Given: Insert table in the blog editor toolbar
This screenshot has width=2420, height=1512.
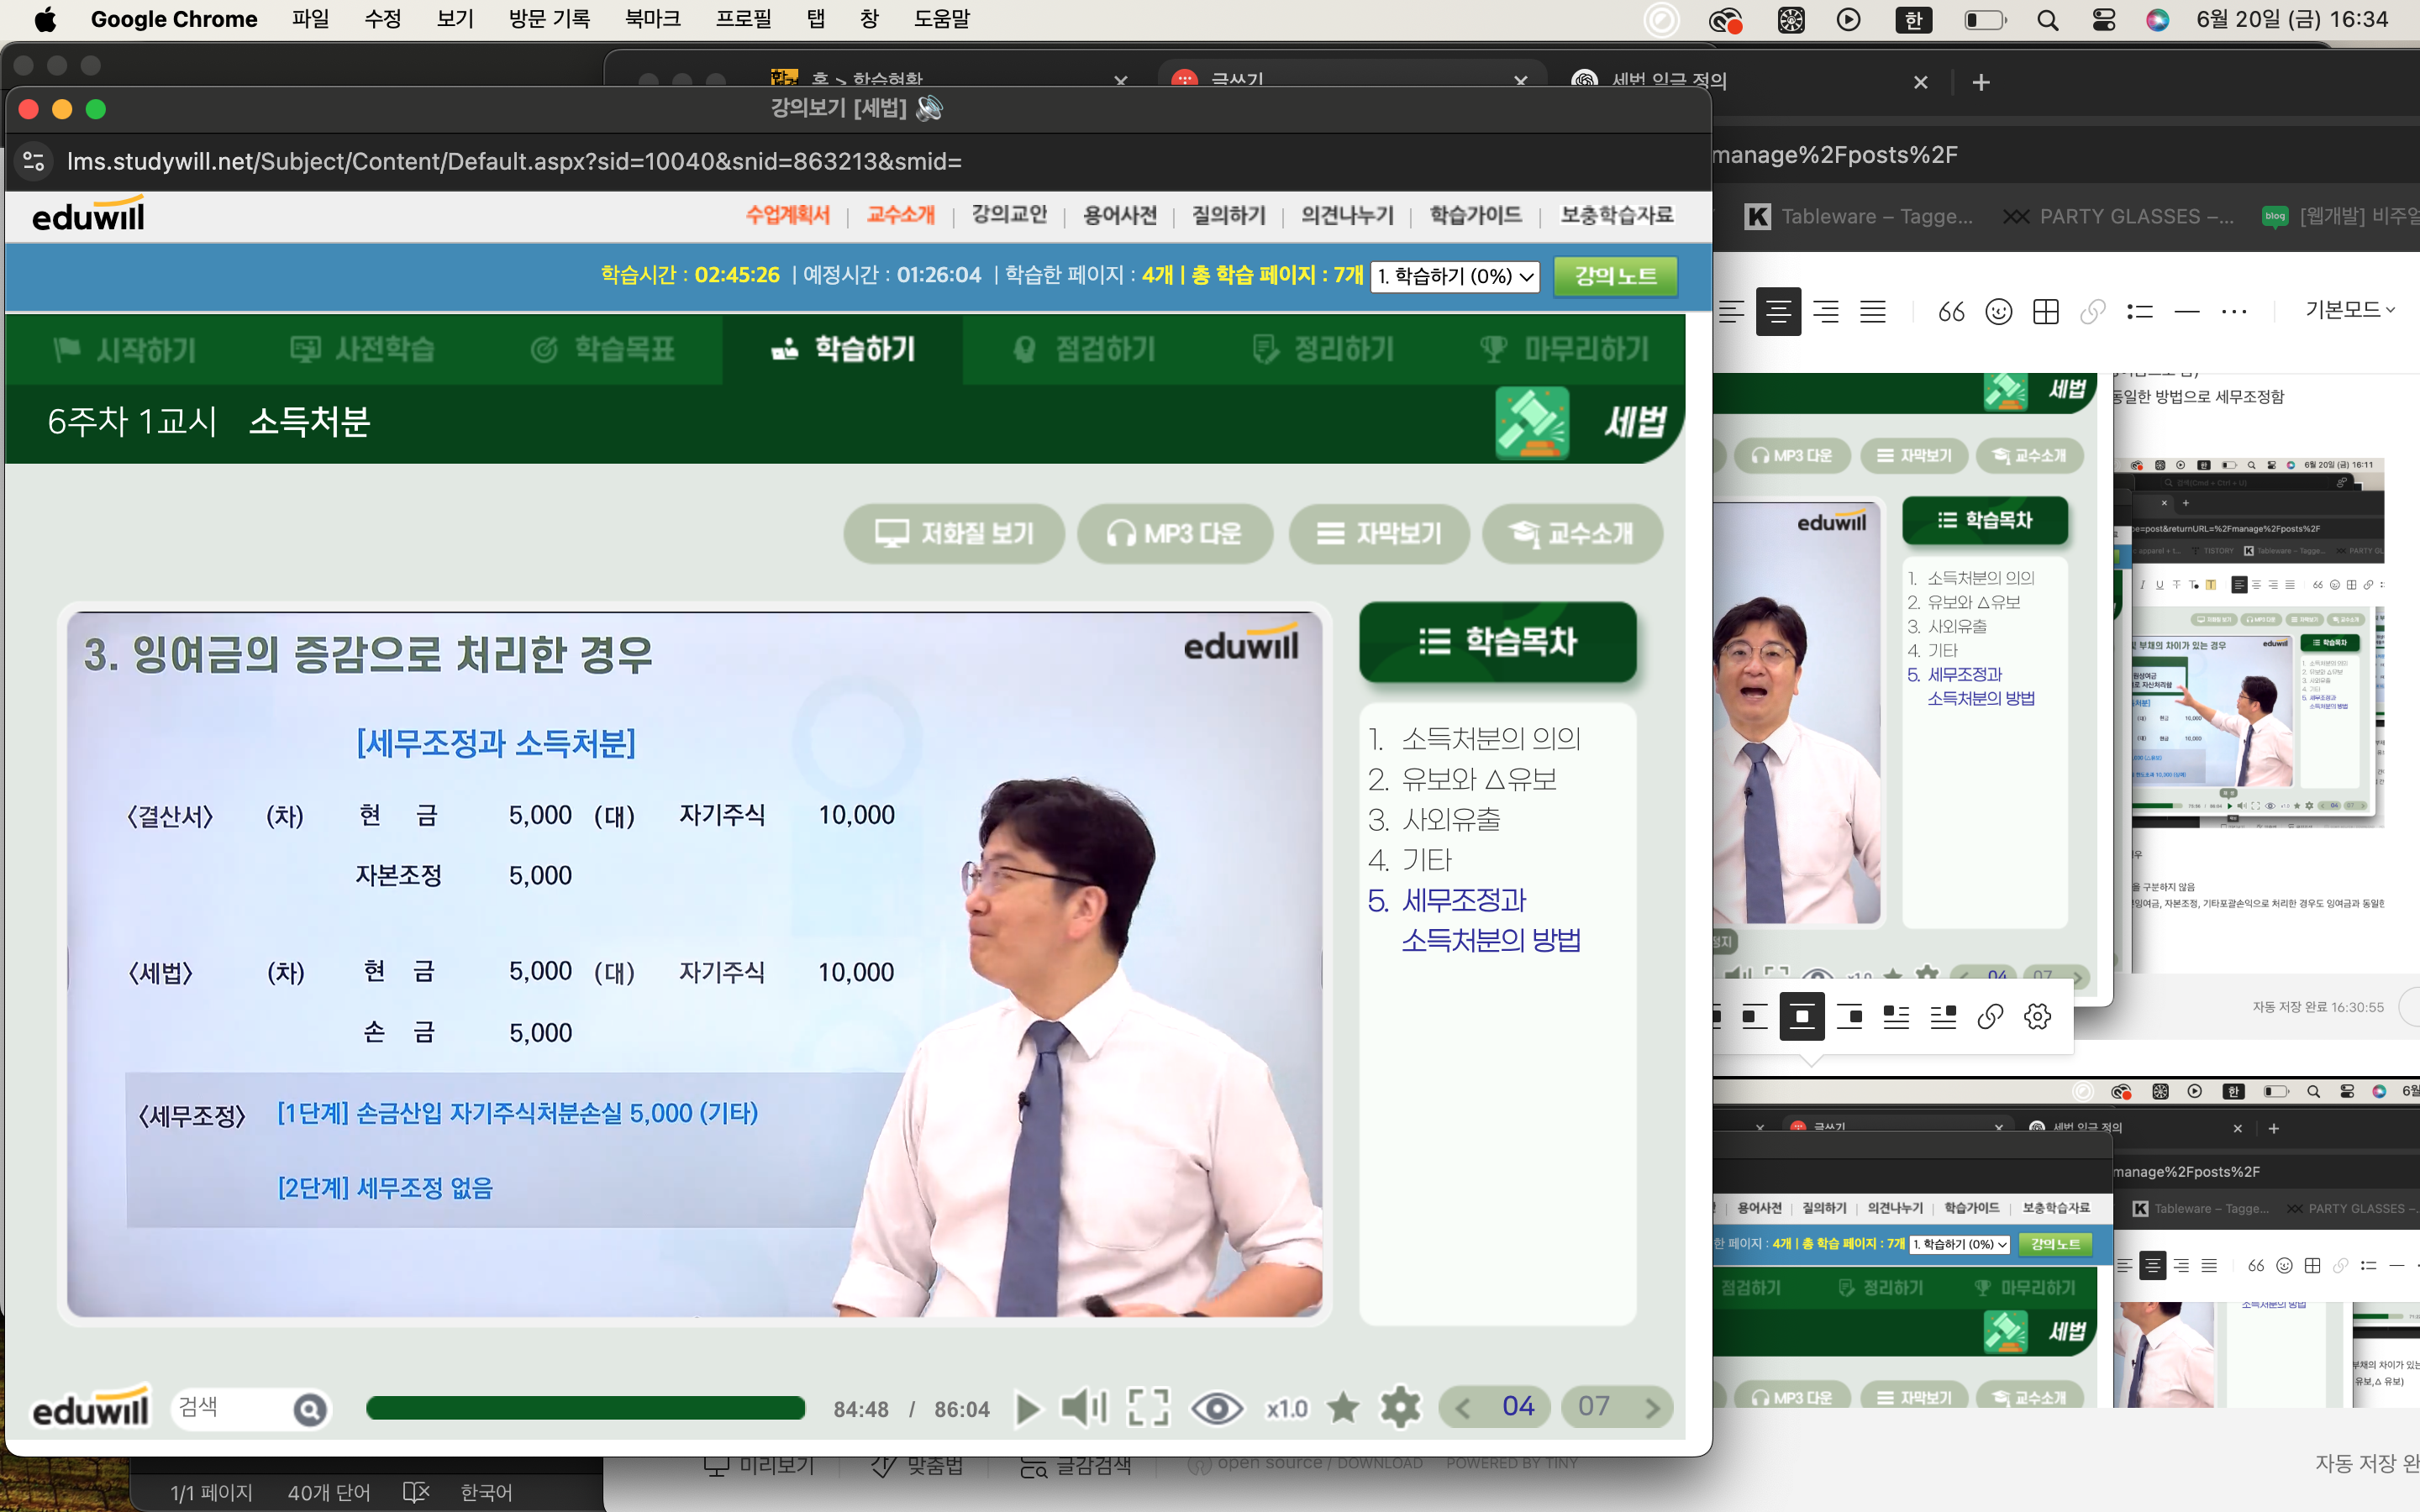Looking at the screenshot, I should point(2046,312).
